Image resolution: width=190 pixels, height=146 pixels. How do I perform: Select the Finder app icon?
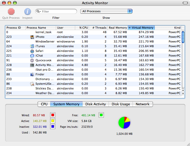(x=32, y=75)
